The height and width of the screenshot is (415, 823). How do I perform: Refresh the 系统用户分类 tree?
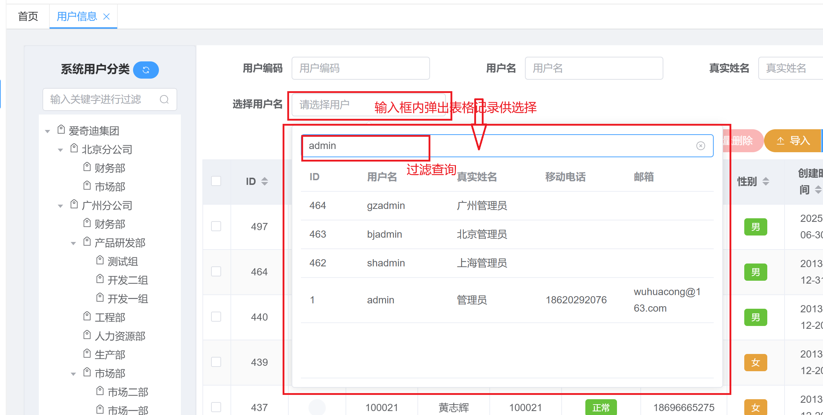click(x=146, y=70)
